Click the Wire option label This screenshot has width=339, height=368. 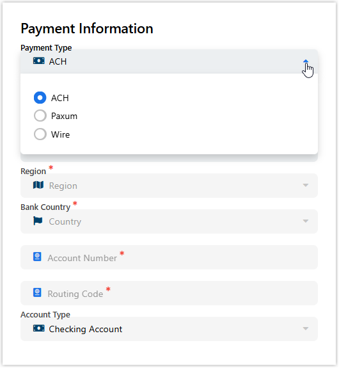tap(60, 134)
